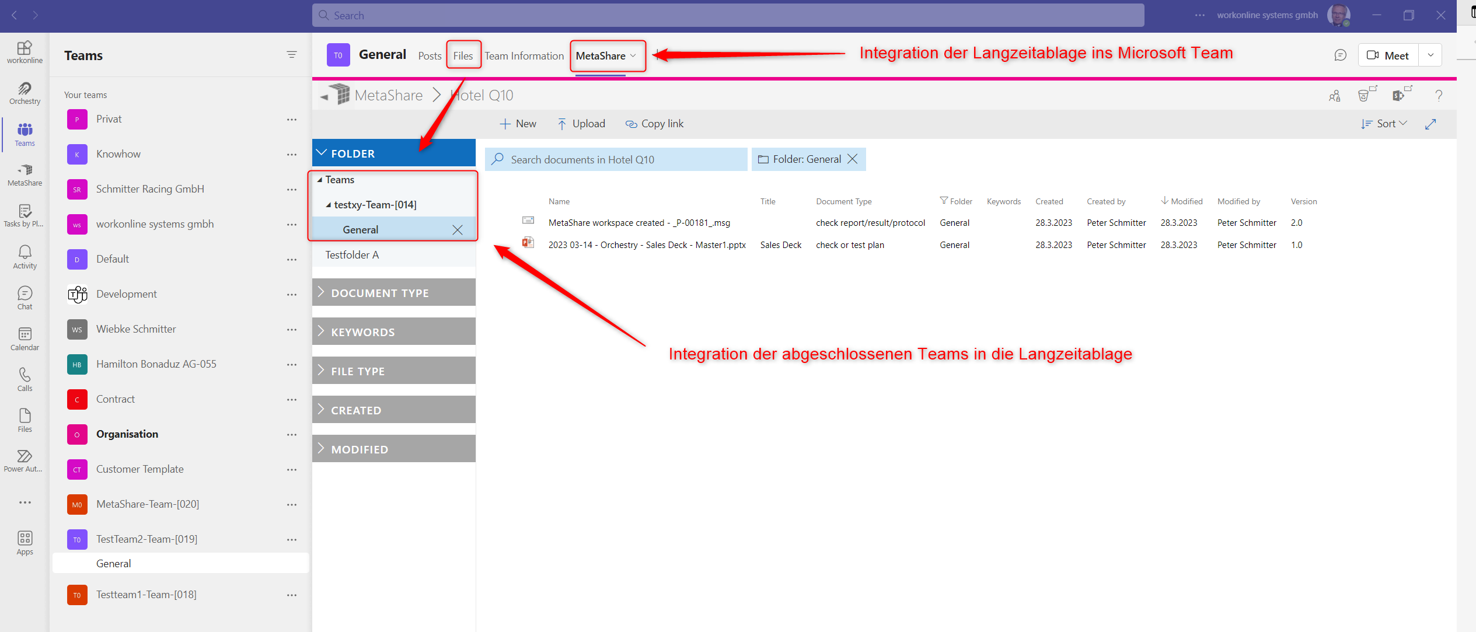Screen dimensions: 1476x632
Task: Open the MetaShare app in sidebar
Action: [x=25, y=174]
